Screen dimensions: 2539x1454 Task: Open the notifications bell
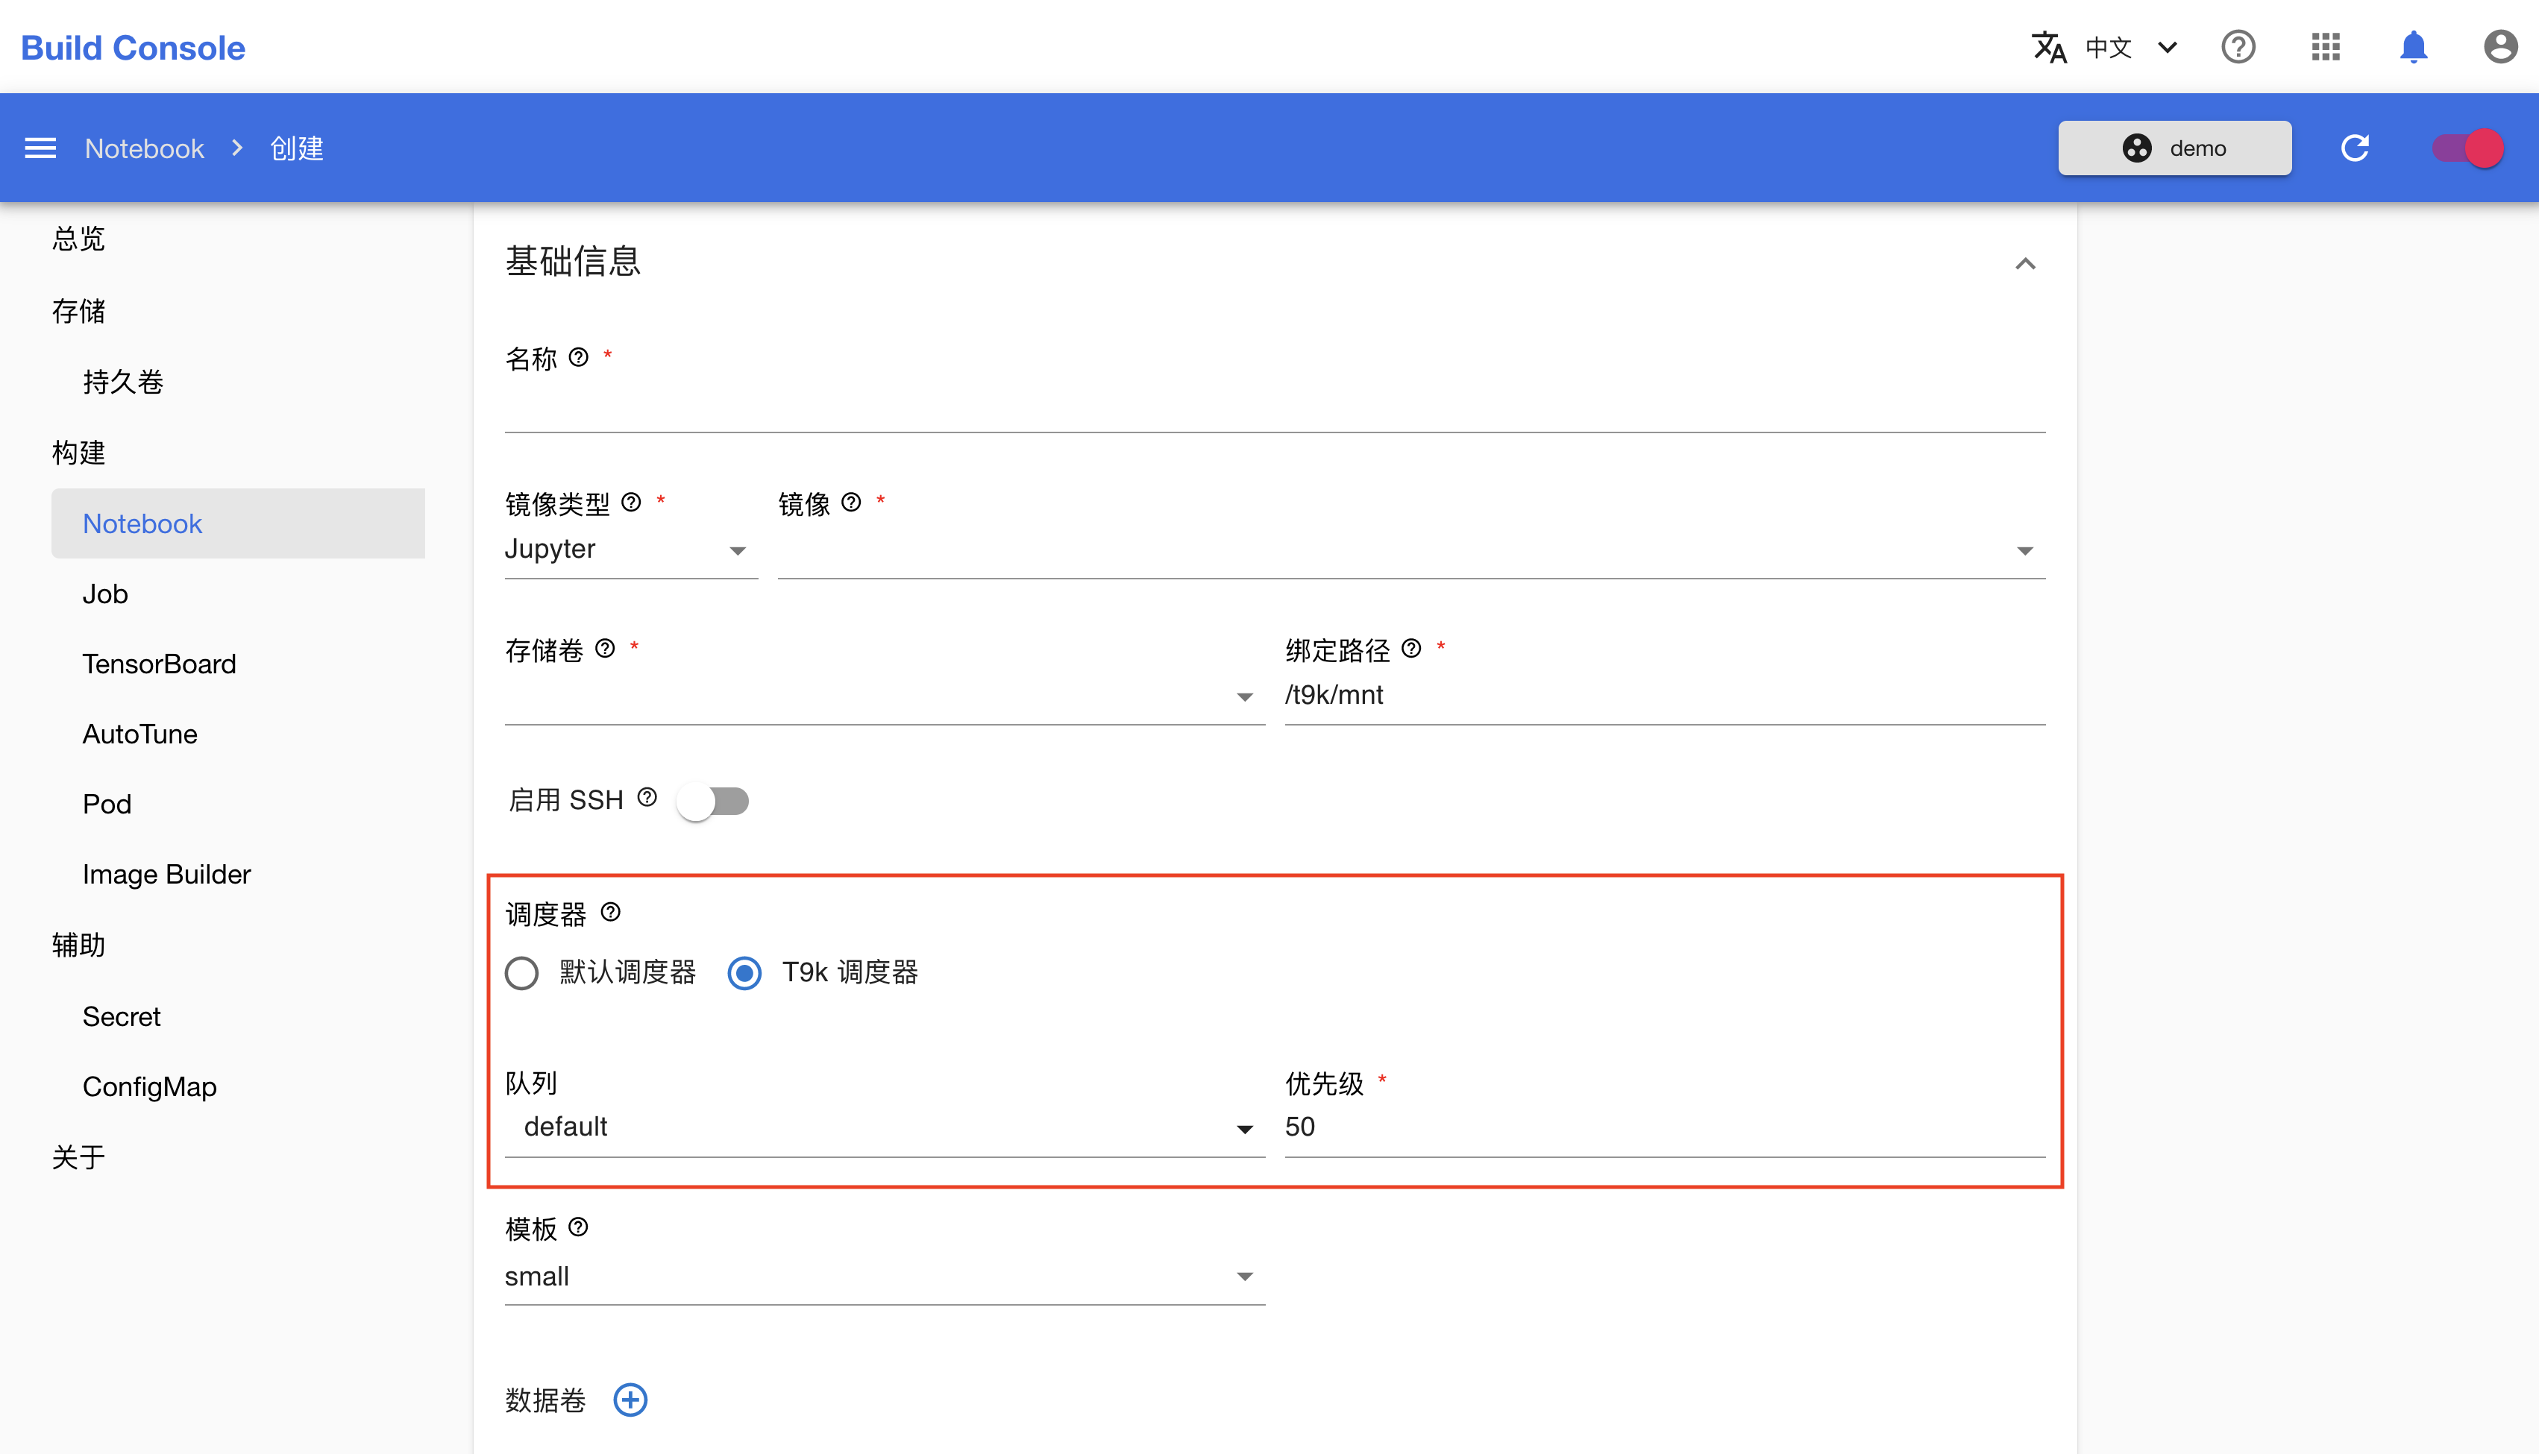tap(2413, 47)
